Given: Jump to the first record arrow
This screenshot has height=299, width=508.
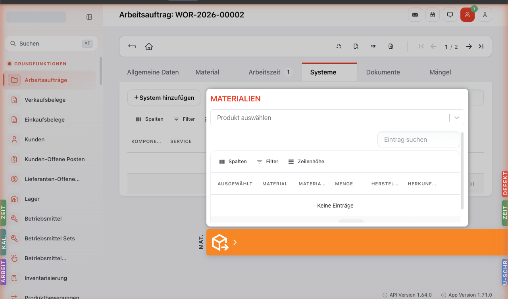Looking at the screenshot, I should click(421, 46).
